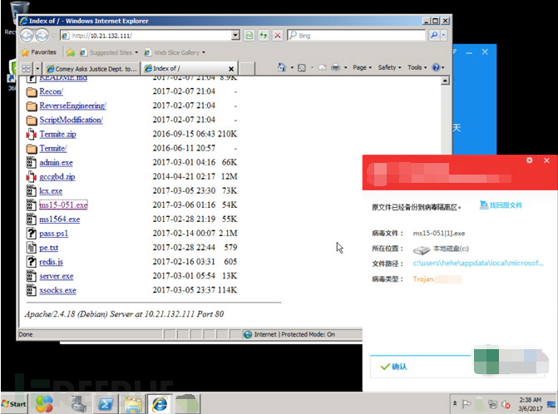Click the pass.ps1 link
Screen dimensions: 558x414
54,234
